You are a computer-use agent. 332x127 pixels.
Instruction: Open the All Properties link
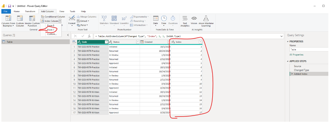pyautogui.click(x=296, y=55)
